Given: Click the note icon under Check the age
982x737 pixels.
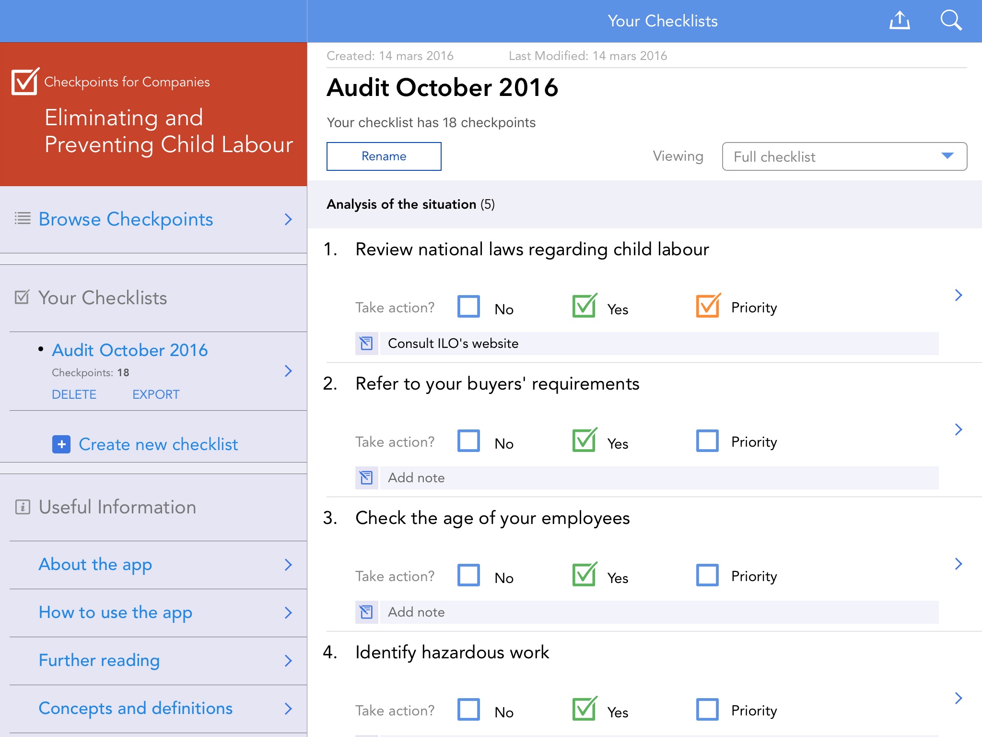Looking at the screenshot, I should [x=366, y=612].
